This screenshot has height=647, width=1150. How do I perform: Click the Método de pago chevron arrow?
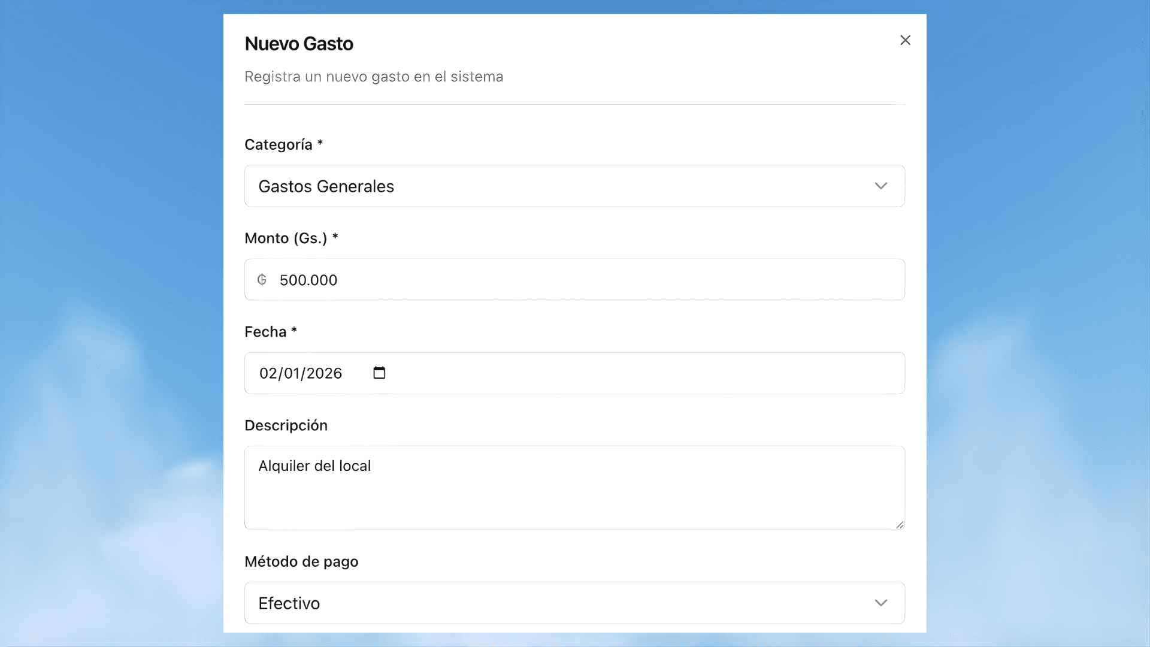click(x=880, y=603)
